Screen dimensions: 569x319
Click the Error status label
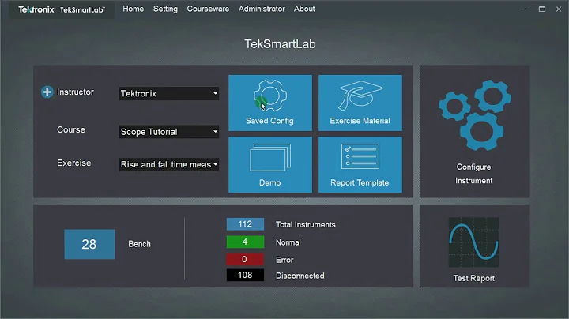click(x=284, y=260)
